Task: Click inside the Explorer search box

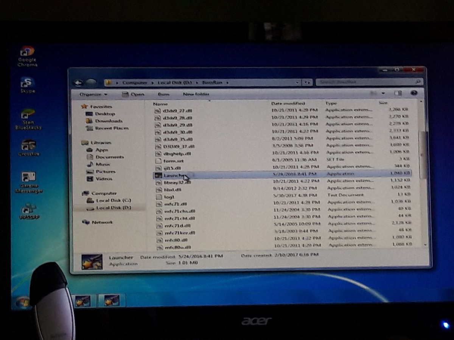Action: click(369, 82)
